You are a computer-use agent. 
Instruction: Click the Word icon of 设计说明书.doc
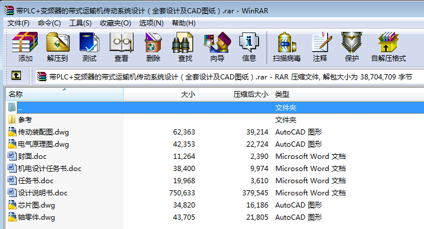pos(12,192)
